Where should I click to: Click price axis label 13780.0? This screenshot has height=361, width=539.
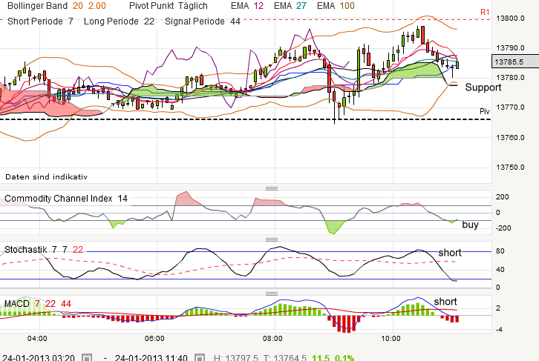(510, 77)
